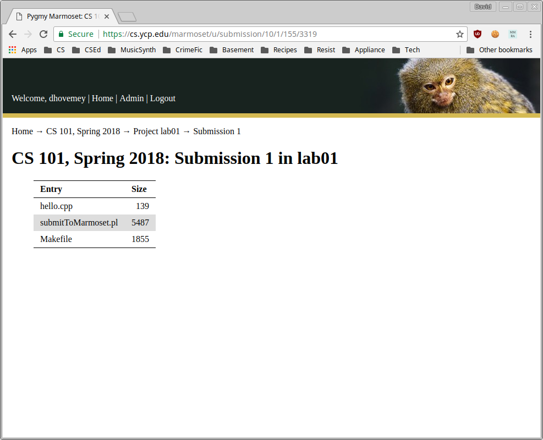Open a new tab

point(127,17)
